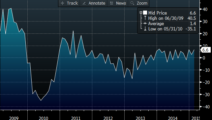Image resolution: width=212 pixels, height=120 pixels.
Task: Click the 6.6 Mid Price legend value
Action: click(x=193, y=13)
